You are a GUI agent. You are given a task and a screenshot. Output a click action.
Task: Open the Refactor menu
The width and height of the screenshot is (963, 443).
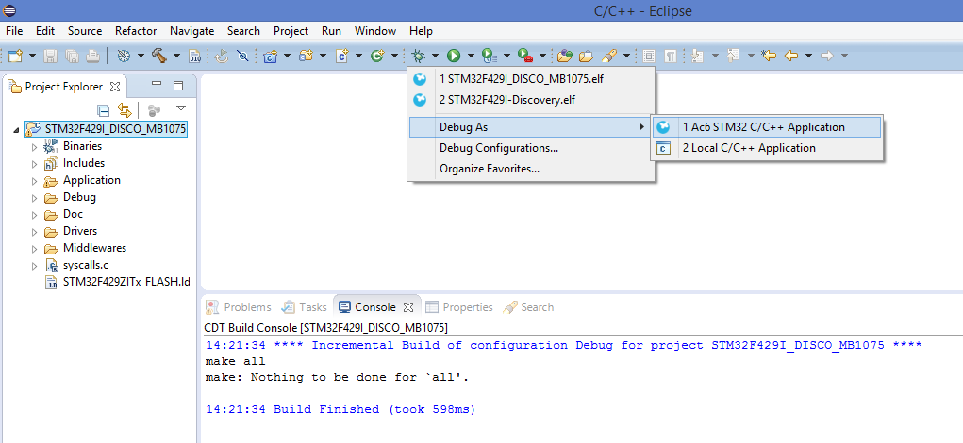click(x=136, y=31)
